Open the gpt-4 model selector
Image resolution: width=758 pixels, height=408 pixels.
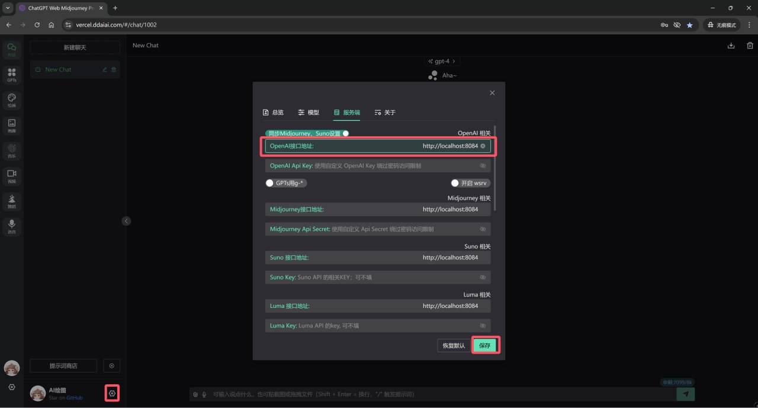[x=442, y=61]
